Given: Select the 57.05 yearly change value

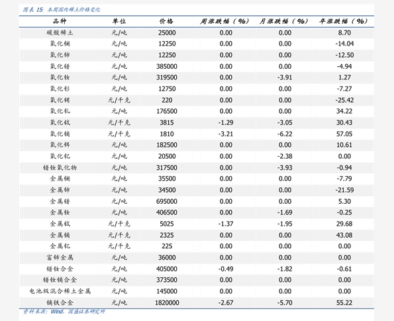Looking at the screenshot, I should pos(344,134).
